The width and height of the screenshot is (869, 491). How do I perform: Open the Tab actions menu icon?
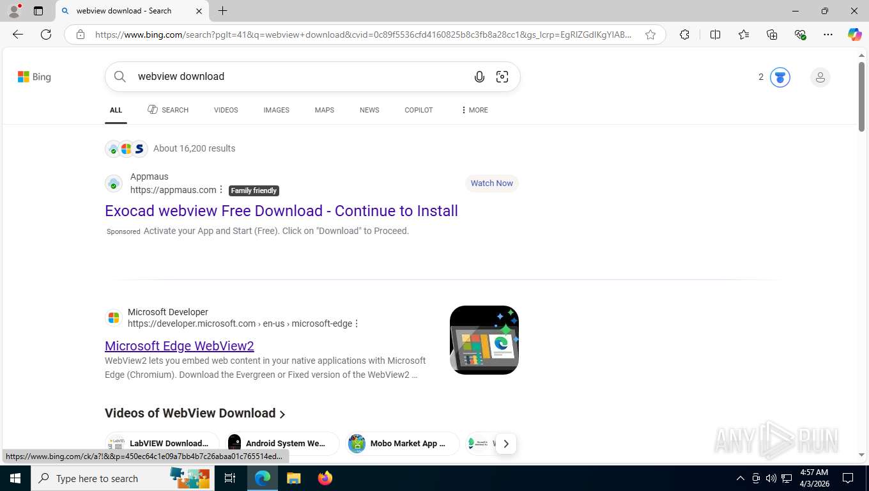tap(38, 11)
